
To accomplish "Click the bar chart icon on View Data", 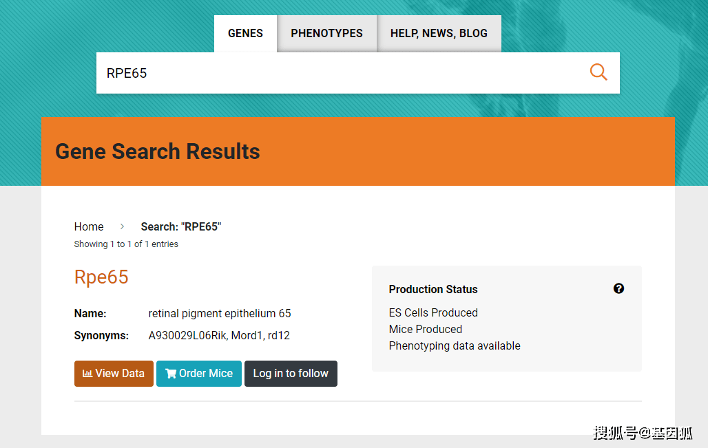I will pos(87,374).
